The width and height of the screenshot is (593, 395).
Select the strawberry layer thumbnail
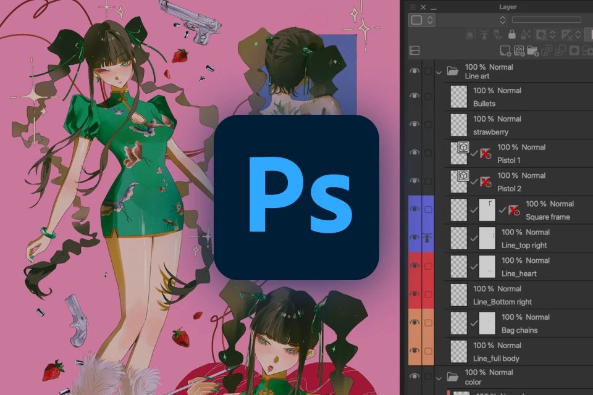[x=459, y=125]
